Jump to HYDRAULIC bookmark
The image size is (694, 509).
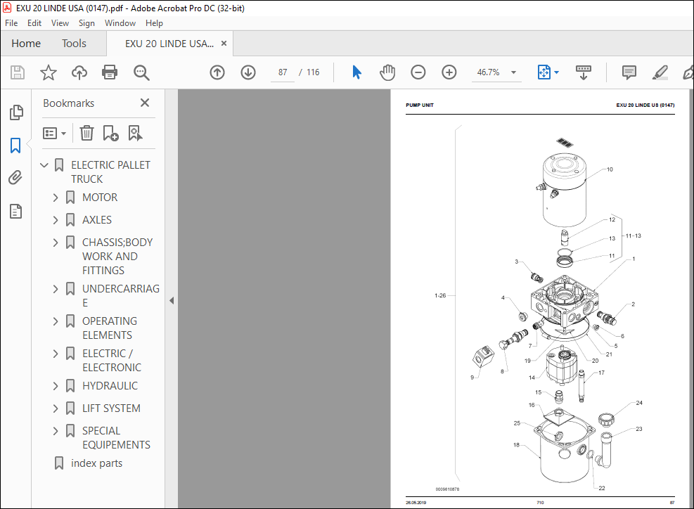[110, 386]
